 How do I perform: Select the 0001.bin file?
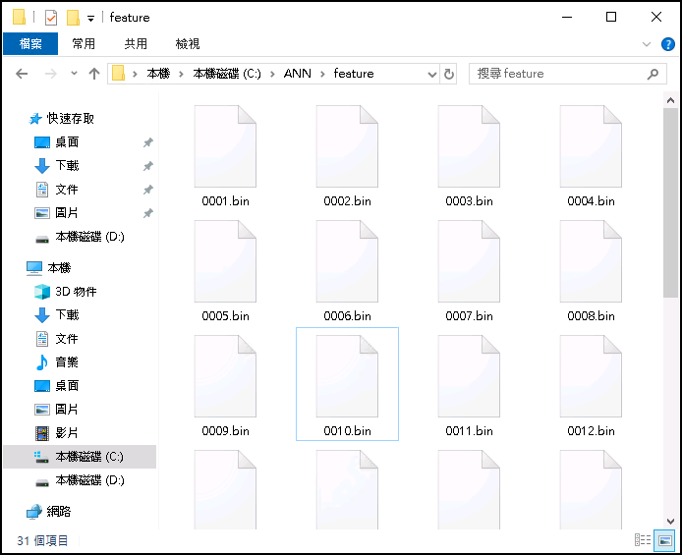click(x=225, y=156)
